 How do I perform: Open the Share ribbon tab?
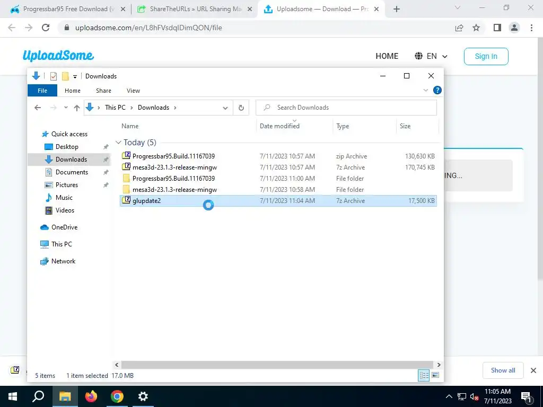(103, 91)
